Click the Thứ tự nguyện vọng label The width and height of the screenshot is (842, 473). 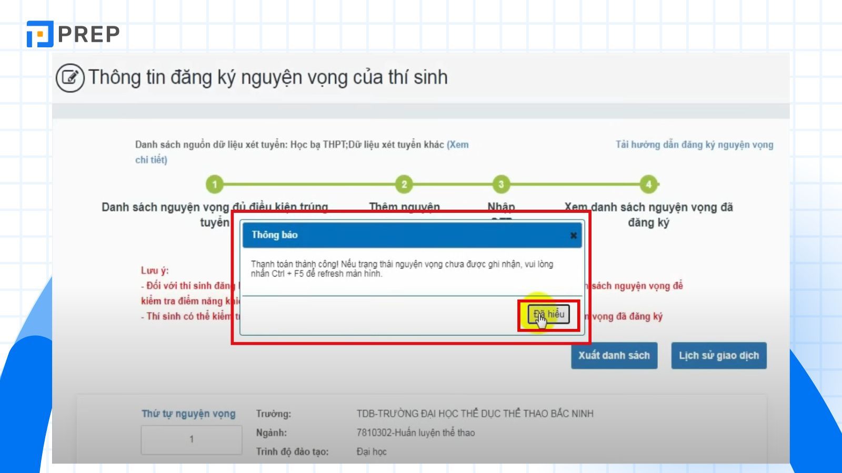click(188, 414)
